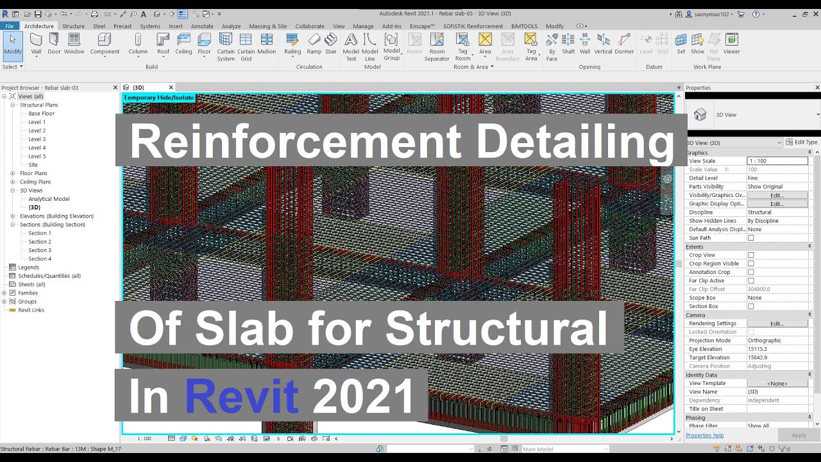Image resolution: width=821 pixels, height=462 pixels.
Task: Select the Roof tool
Action: [164, 44]
